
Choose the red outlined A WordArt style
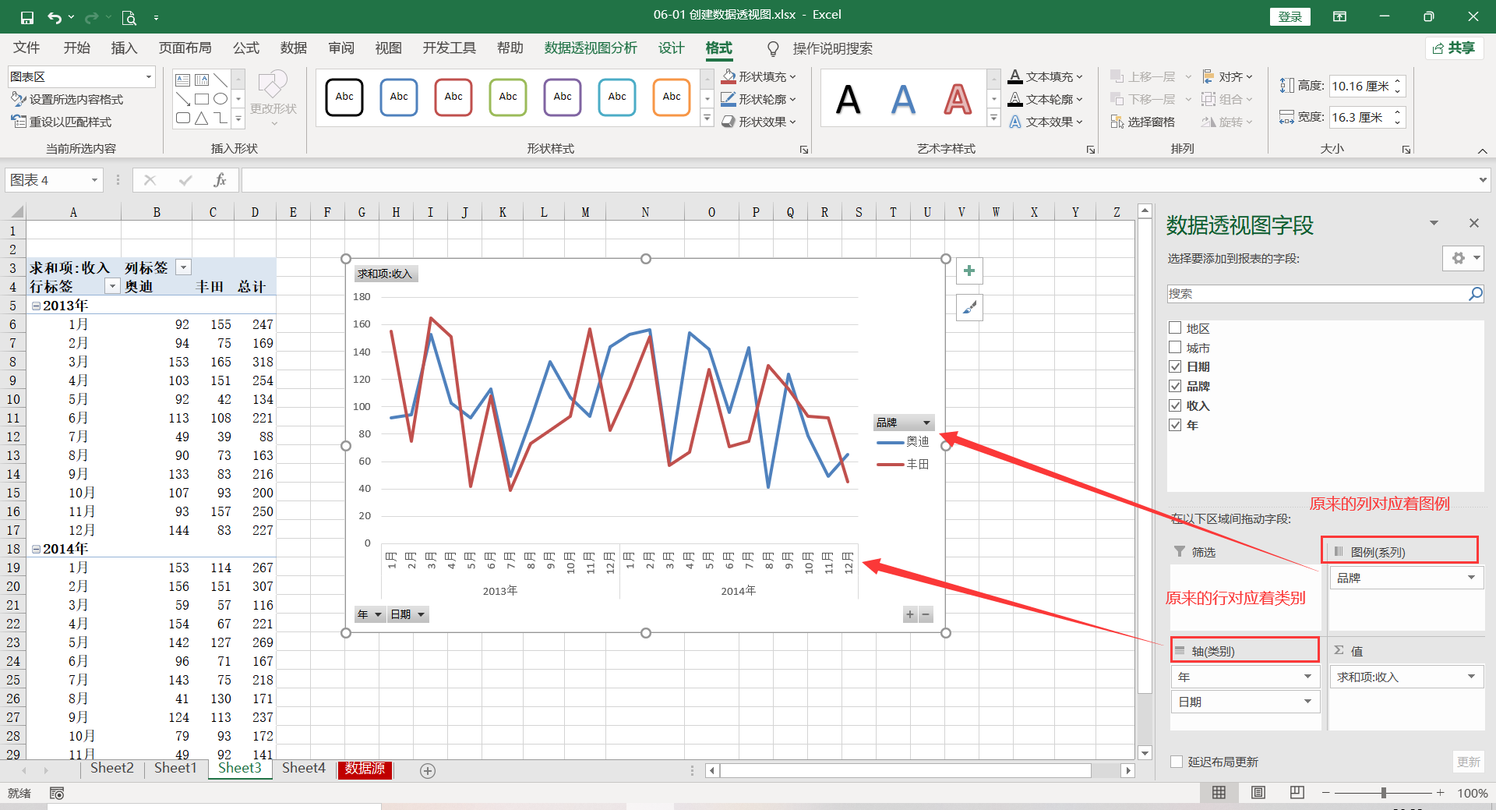(958, 100)
